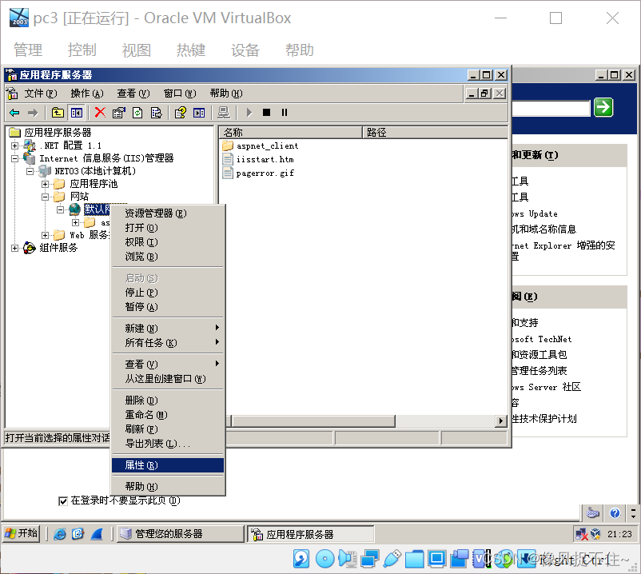Click the horizontal scrollbar right arrow
Screen dimensions: 641x574
(501, 421)
